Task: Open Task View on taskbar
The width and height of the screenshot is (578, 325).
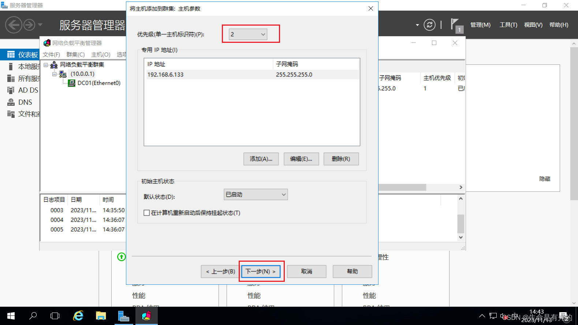Action: (55, 316)
